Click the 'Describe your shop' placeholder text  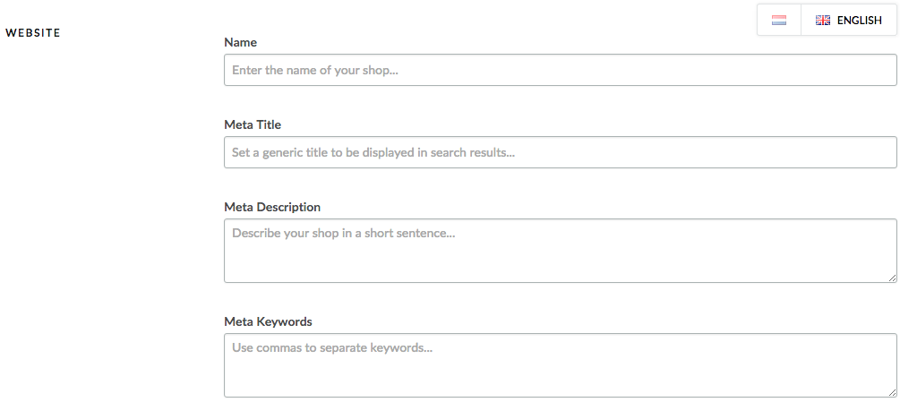pyautogui.click(x=343, y=234)
